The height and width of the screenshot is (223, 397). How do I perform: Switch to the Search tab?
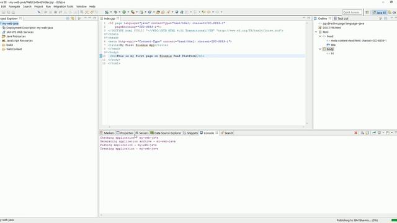point(226,133)
